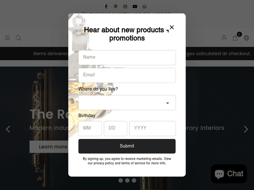The height and width of the screenshot is (190, 254).
Task: Open the WhatsApp contact icon
Action: pos(145,6)
